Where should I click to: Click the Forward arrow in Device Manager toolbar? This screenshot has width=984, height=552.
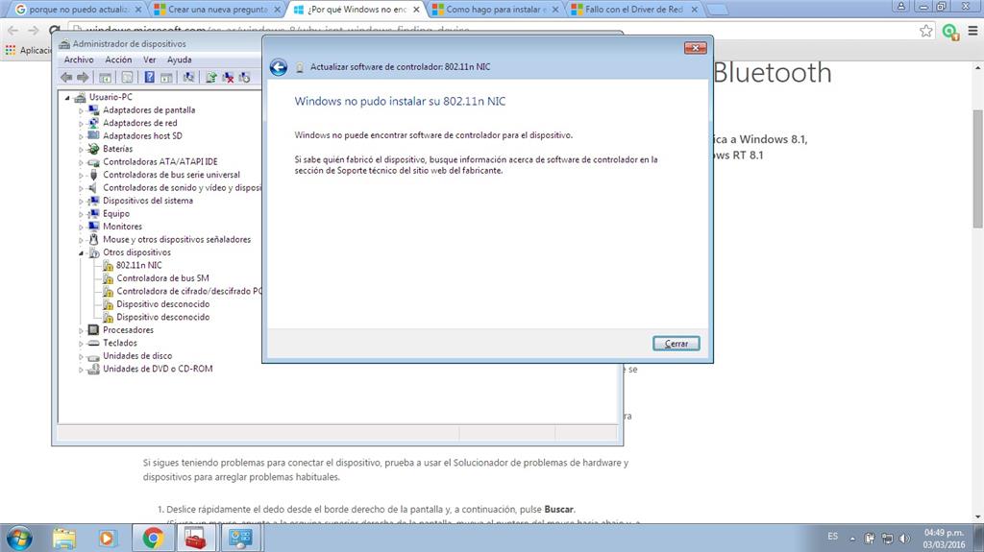[x=83, y=77]
